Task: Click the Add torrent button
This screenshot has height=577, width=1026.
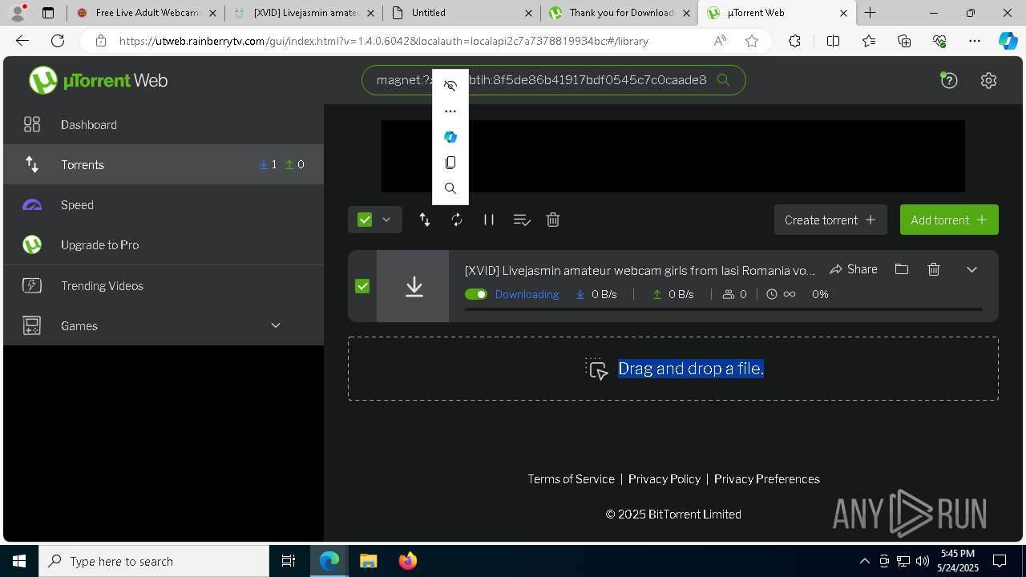Action: click(949, 220)
